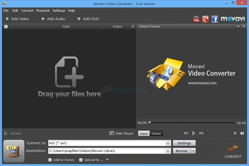Click the fast forward playback icon
Image resolution: width=249 pixels, height=166 pixels.
click(201, 133)
